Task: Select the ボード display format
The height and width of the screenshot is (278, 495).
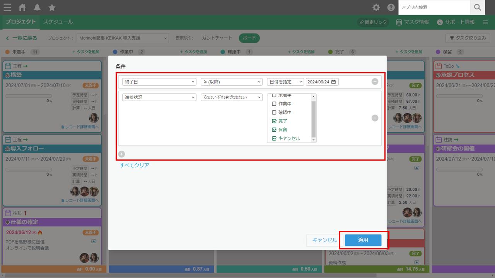Action: click(x=249, y=38)
